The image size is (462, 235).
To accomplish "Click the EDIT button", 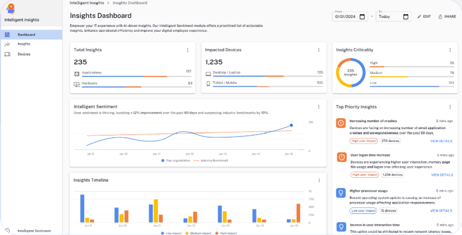I will 424,17.
